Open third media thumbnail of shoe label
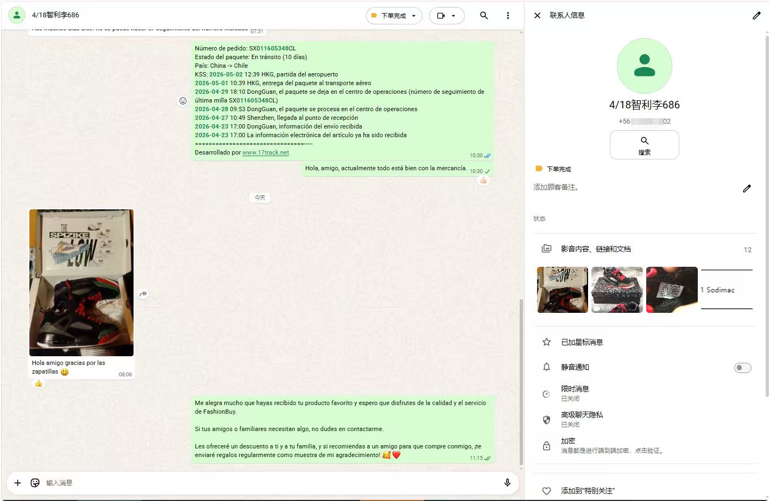This screenshot has height=501, width=770. pyautogui.click(x=672, y=290)
